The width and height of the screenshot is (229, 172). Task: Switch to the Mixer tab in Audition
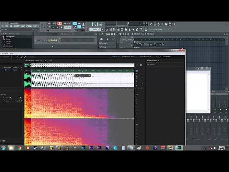point(50,61)
